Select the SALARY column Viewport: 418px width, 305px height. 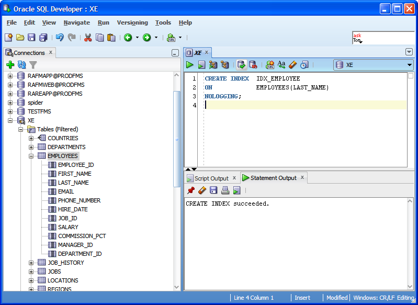(68, 227)
